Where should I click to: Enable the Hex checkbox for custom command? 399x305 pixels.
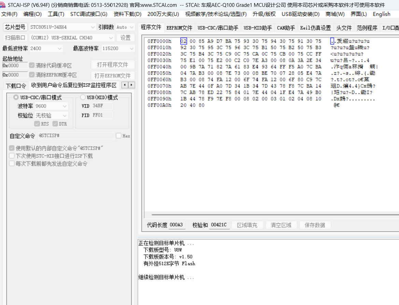click(118, 136)
